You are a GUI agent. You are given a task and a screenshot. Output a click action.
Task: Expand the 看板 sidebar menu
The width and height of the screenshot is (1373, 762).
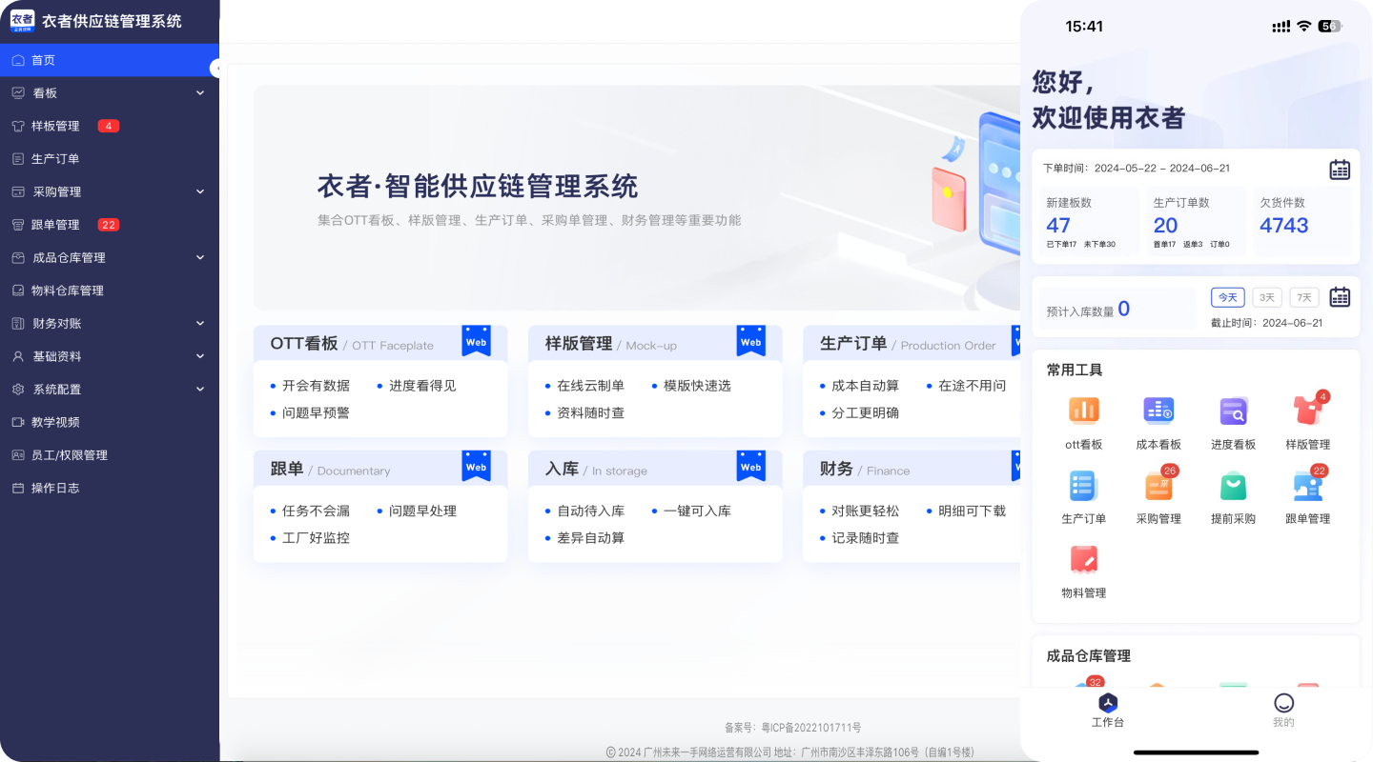point(110,92)
